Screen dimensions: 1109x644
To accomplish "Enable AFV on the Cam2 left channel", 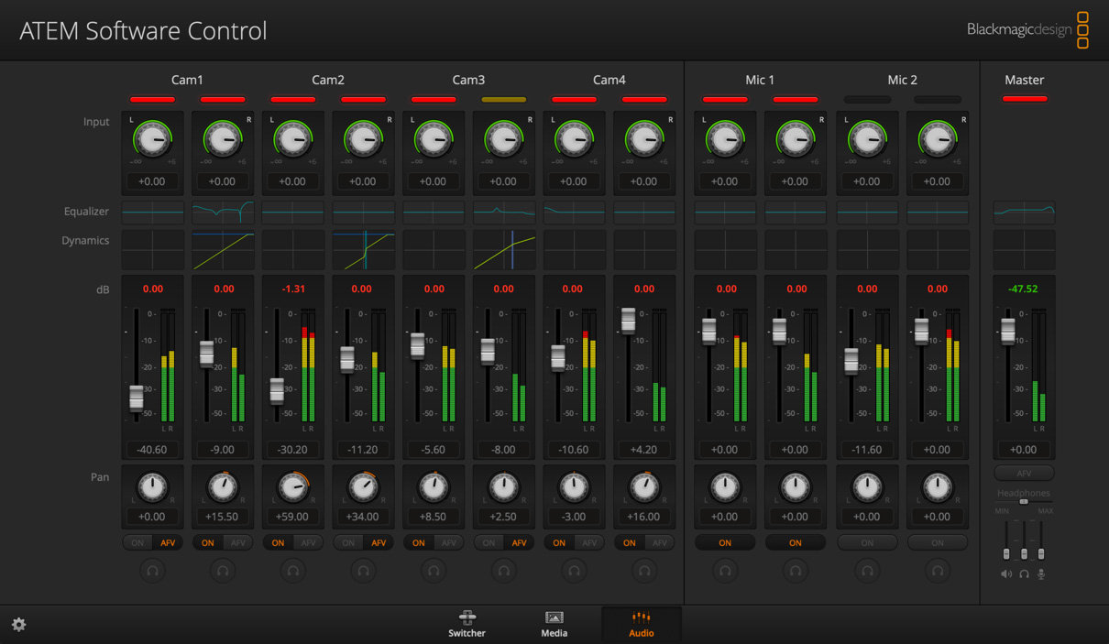I will 308,542.
